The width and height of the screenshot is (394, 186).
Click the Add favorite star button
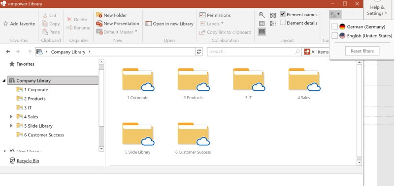(19, 24)
